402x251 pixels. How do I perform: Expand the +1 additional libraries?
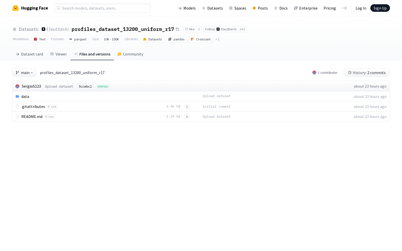click(217, 39)
